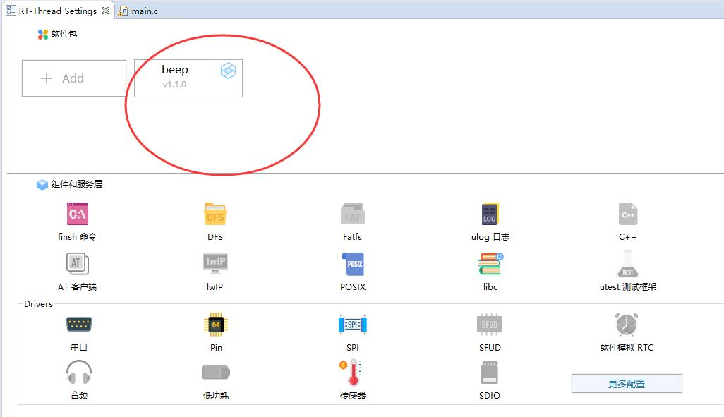The image size is (724, 417).
Task: Enable the 音频 headphone icon
Action: click(x=79, y=373)
